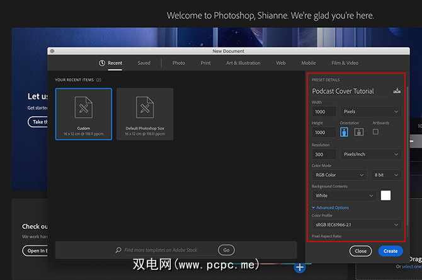
Task: Open the Background Contents White dropdown
Action: 345,195
